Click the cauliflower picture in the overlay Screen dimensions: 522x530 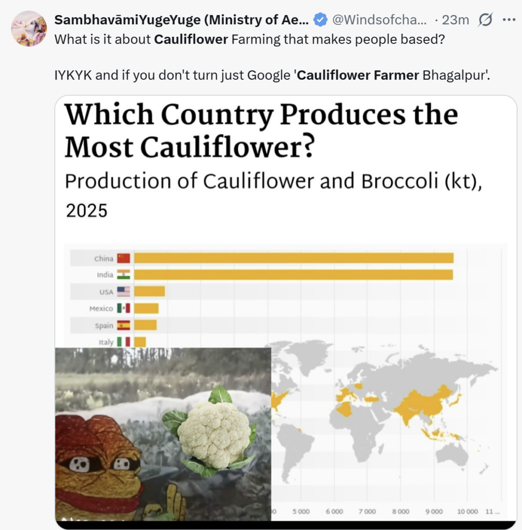click(212, 434)
